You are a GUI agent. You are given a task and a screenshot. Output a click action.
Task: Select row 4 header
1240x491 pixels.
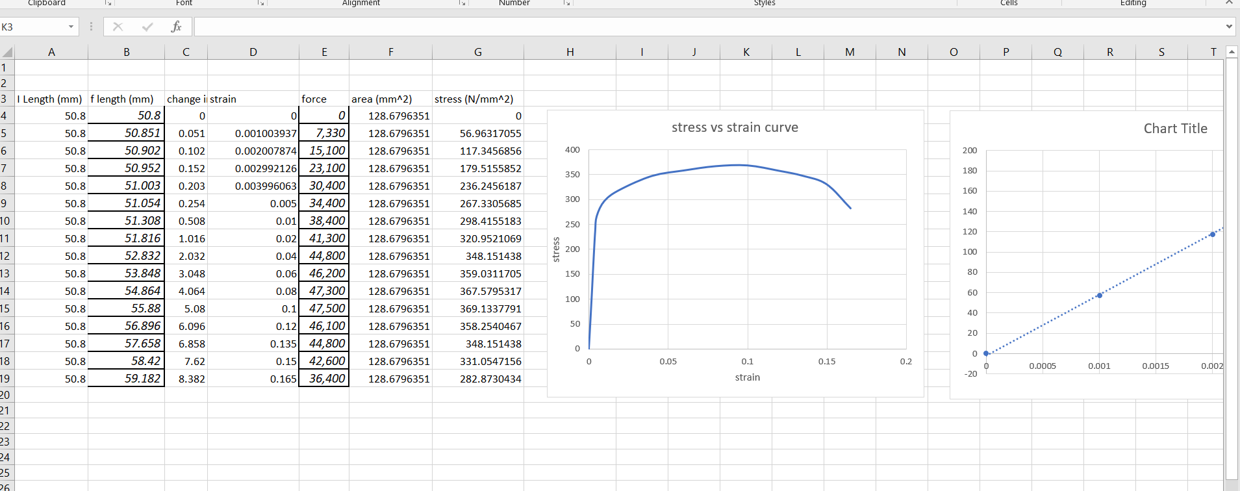tap(6, 116)
